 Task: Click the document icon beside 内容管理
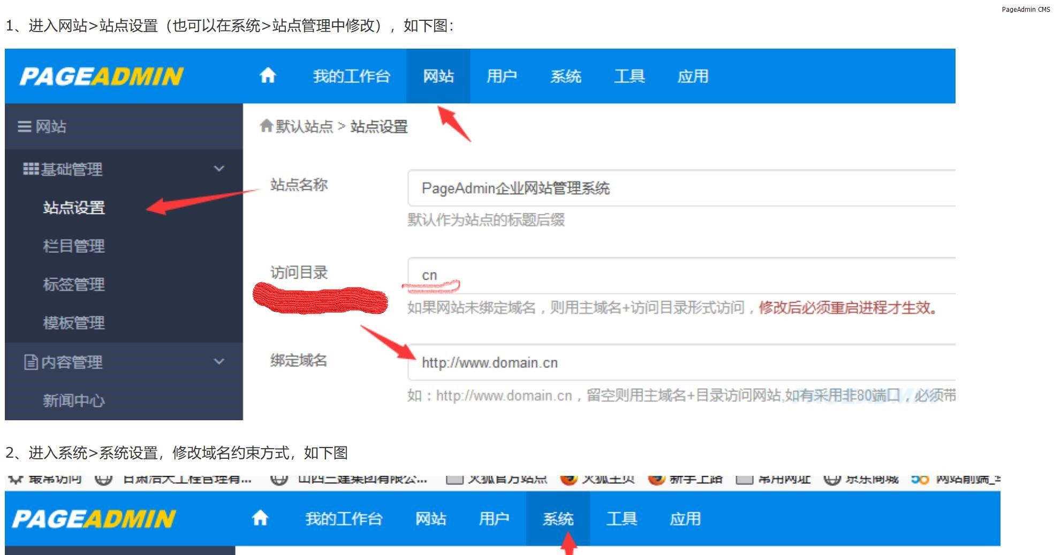[x=31, y=362]
